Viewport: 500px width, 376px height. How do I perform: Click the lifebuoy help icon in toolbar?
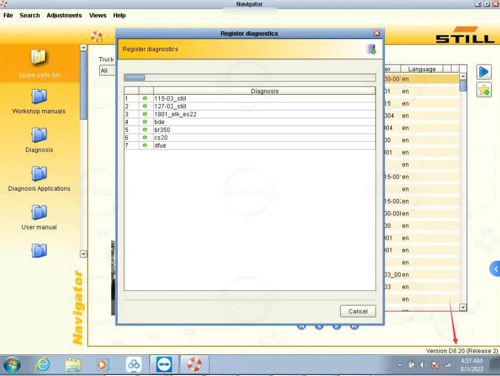[x=97, y=37]
